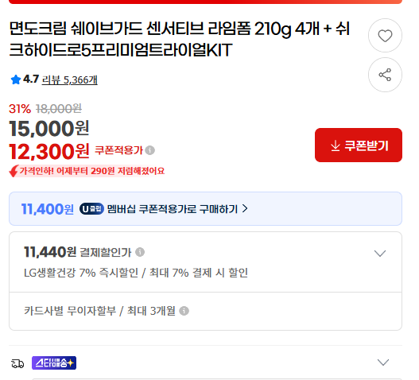Image resolution: width=419 pixels, height=380 pixels.
Task: Click the blue star rating icon
Action: (x=15, y=79)
